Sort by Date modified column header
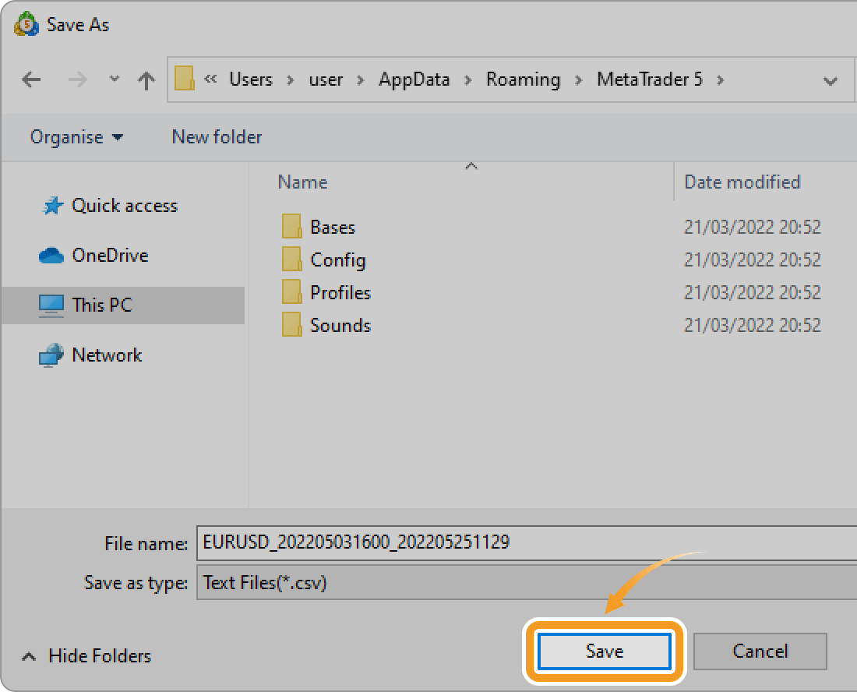The image size is (857, 692). pyautogui.click(x=742, y=182)
